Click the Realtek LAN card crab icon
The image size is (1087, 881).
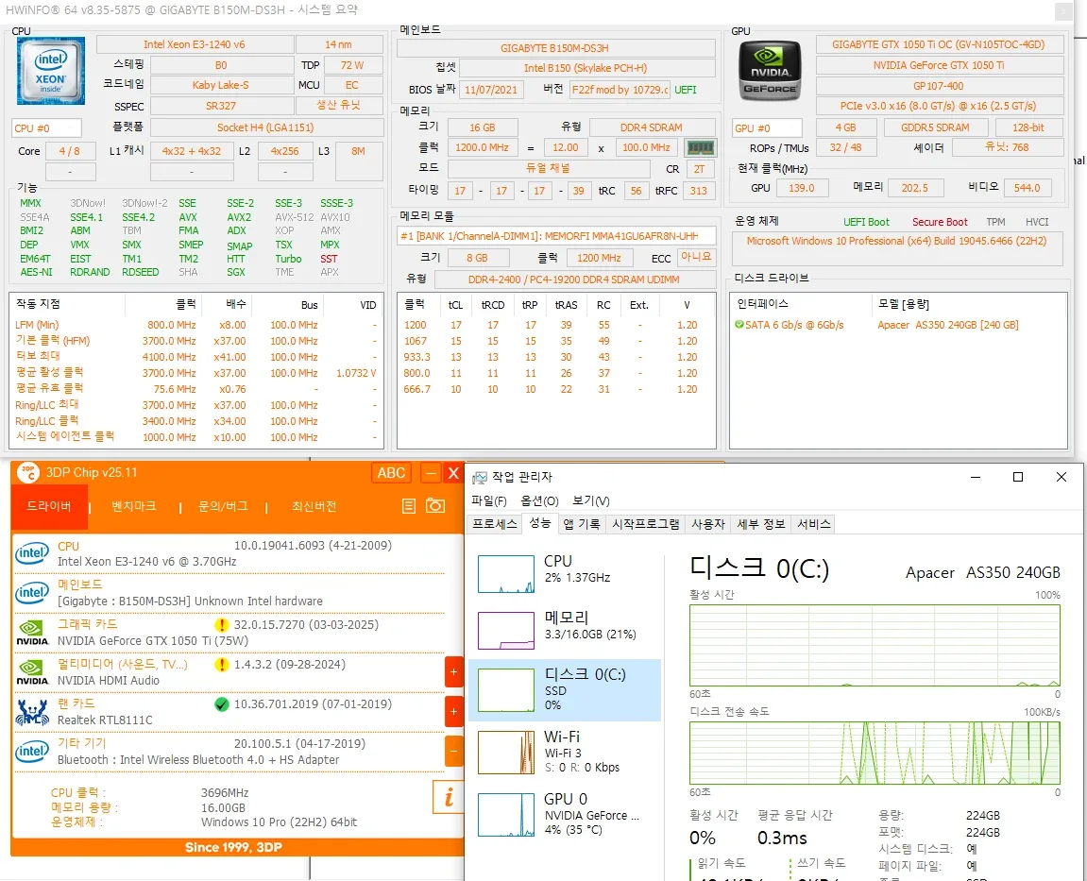(x=33, y=712)
